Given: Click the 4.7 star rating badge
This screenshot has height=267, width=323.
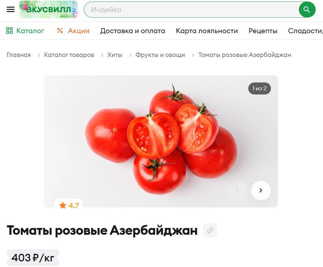Looking at the screenshot, I should click(68, 205).
